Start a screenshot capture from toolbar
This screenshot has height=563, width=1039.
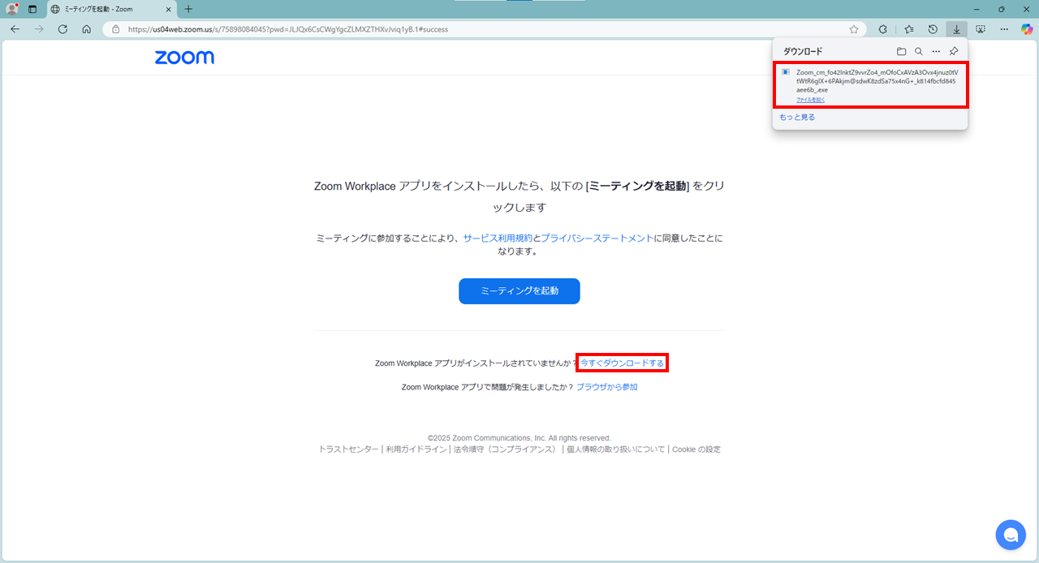(981, 29)
